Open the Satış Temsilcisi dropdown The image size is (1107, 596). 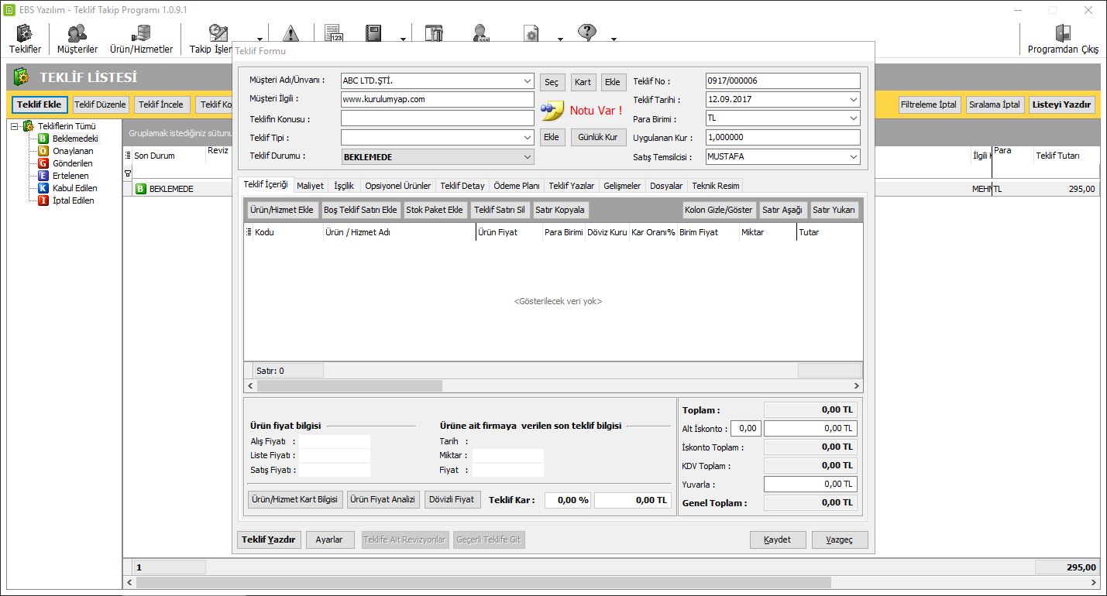[x=854, y=156]
